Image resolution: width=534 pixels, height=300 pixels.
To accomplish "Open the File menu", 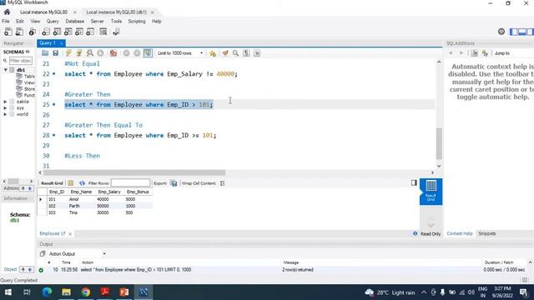I will (x=6, y=21).
